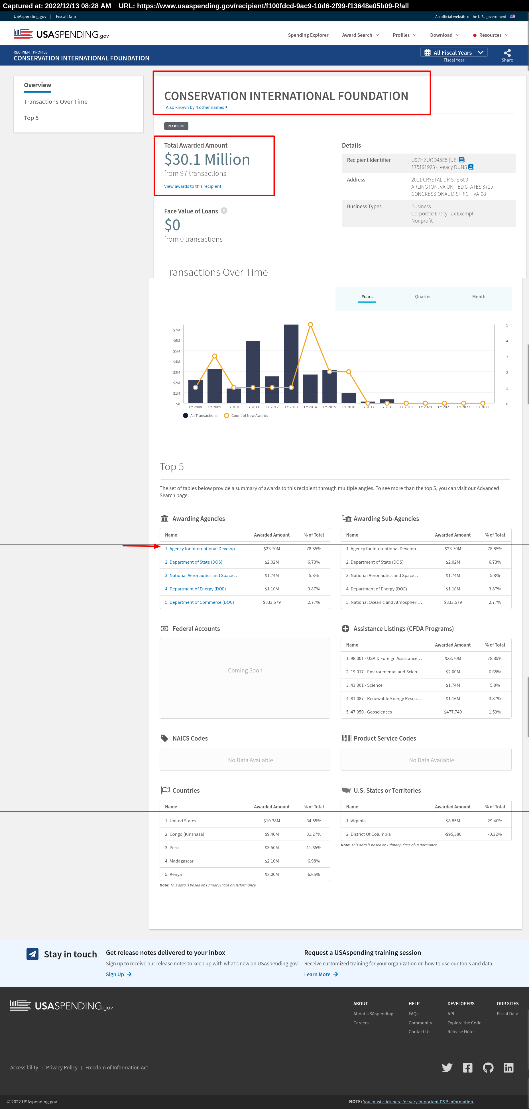The image size is (529, 1109).
Task: Switch chart to the Month tab
Action: [479, 297]
